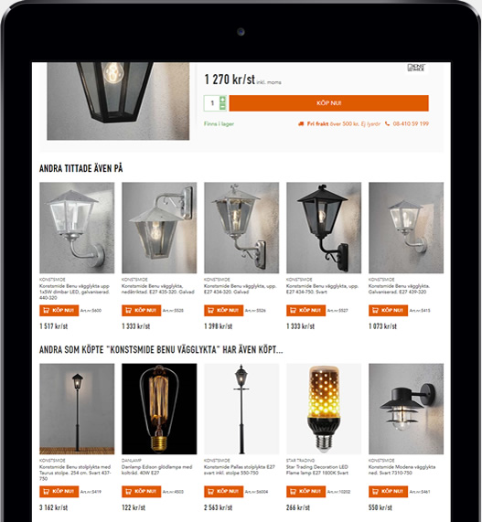
Task: Decrease quantity with the minus stepper
Action: point(222,107)
